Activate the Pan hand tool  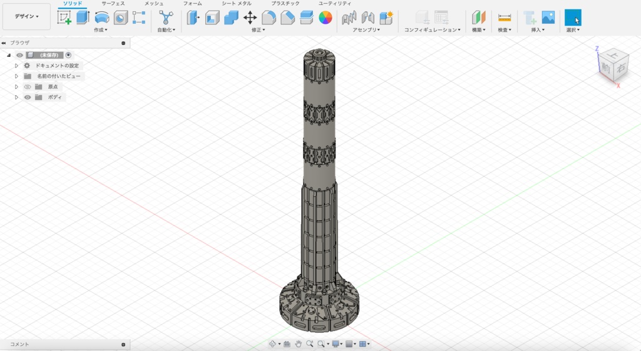click(x=298, y=344)
